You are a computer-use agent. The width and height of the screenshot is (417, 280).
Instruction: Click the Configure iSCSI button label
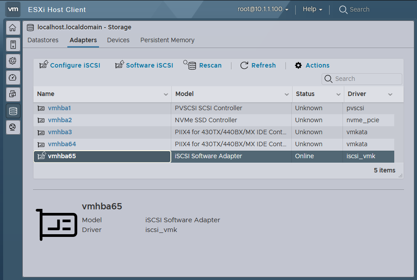(75, 65)
